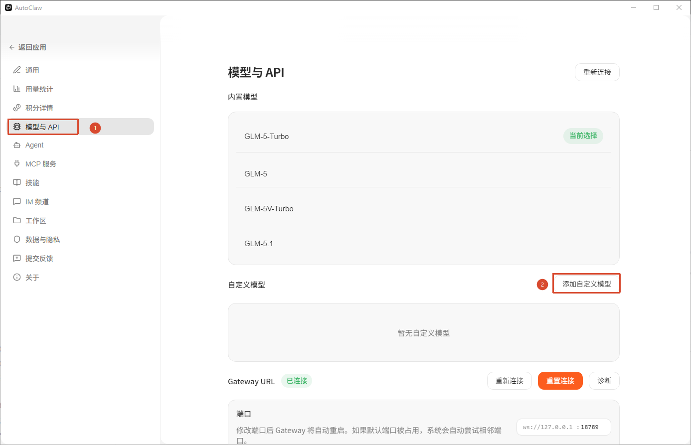This screenshot has height=445, width=691.
Task: Go to IM 频道 settings
Action: 81,202
